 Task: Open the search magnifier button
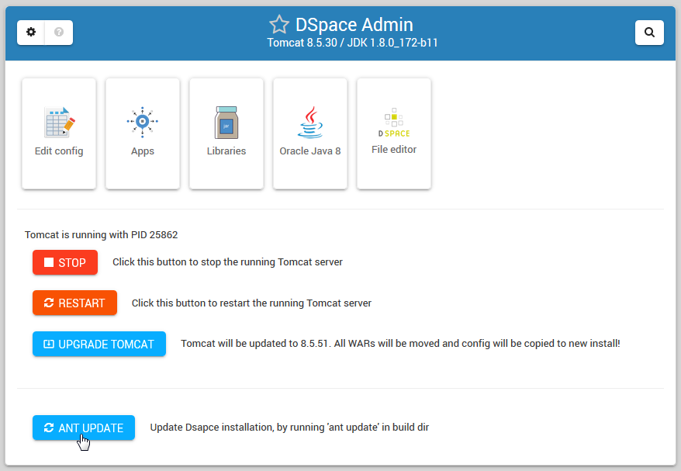(x=649, y=32)
